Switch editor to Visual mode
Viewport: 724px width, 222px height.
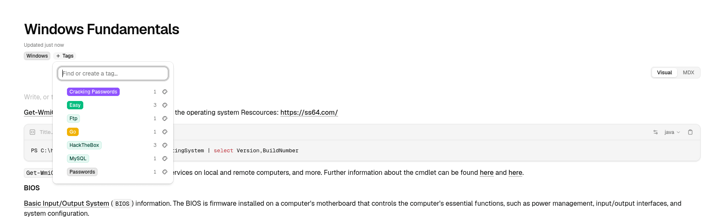(x=664, y=73)
